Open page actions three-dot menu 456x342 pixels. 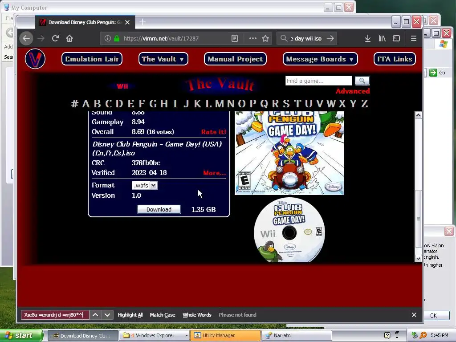click(253, 38)
